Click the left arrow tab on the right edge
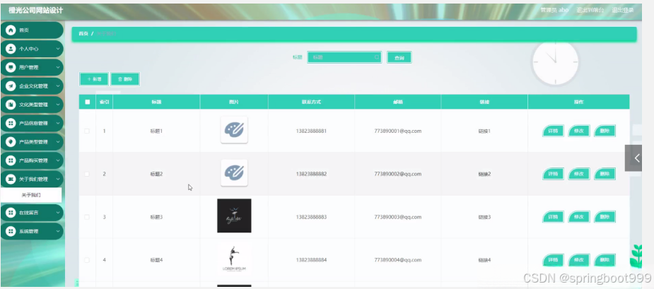Image resolution: width=654 pixels, height=289 pixels. (x=633, y=158)
